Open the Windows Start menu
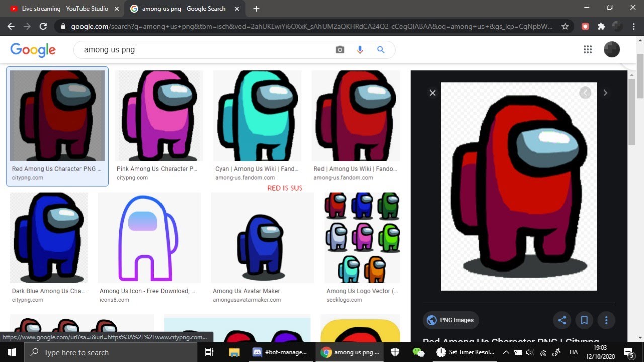The width and height of the screenshot is (644, 362). tap(12, 352)
